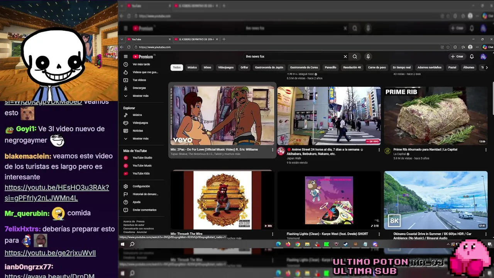Image resolution: width=494 pixels, height=278 pixels.
Task: Open the La Capital channel link
Action: coord(399,154)
